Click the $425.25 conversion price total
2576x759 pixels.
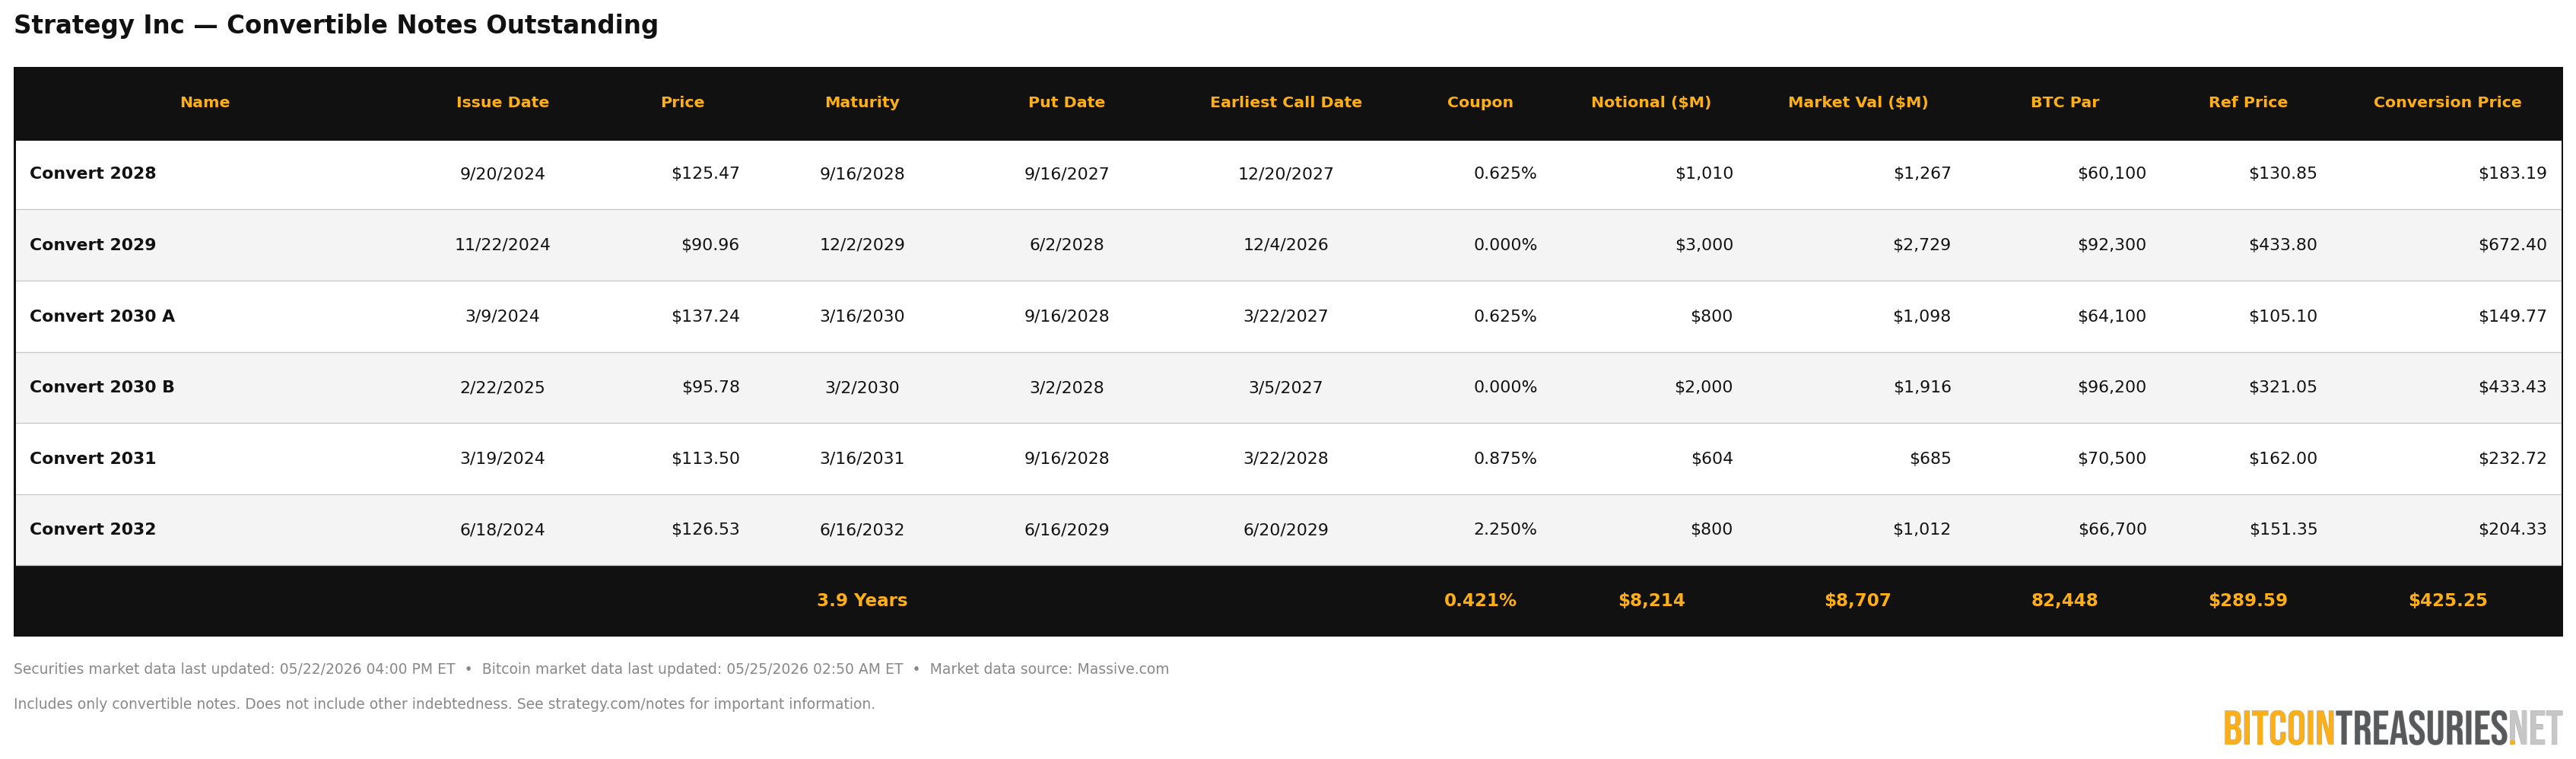tap(2447, 600)
